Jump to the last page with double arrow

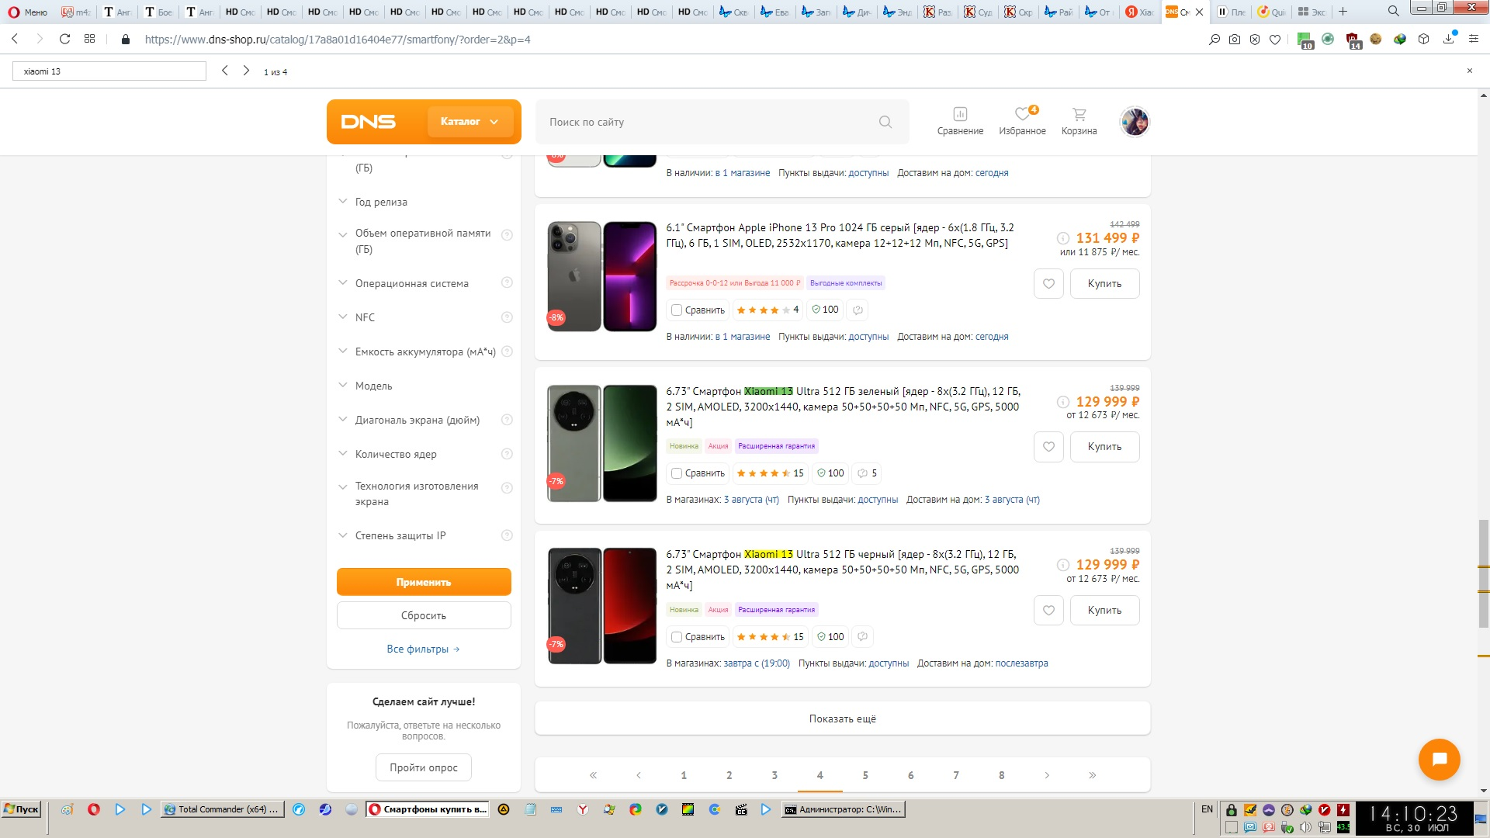[x=1092, y=774]
